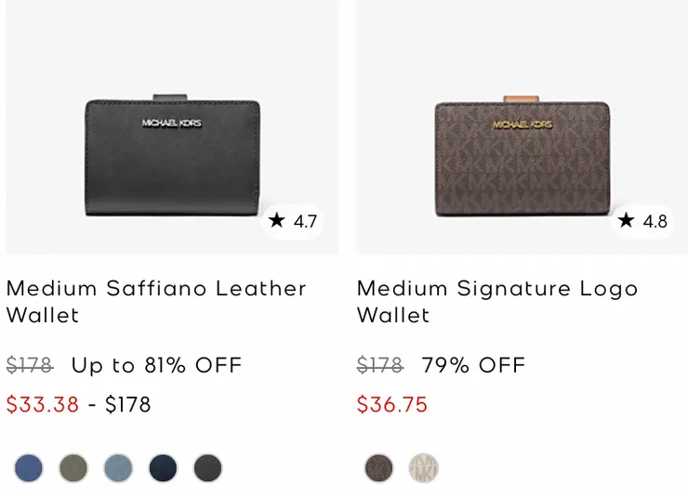This screenshot has width=688, height=496.
Task: Select the medium blue color swatch
Action: [x=29, y=468]
